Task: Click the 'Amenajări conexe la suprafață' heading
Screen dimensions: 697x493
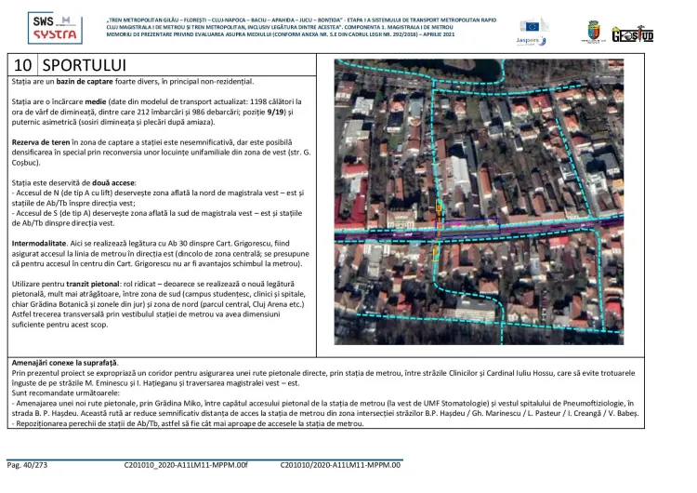Action: click(x=65, y=361)
